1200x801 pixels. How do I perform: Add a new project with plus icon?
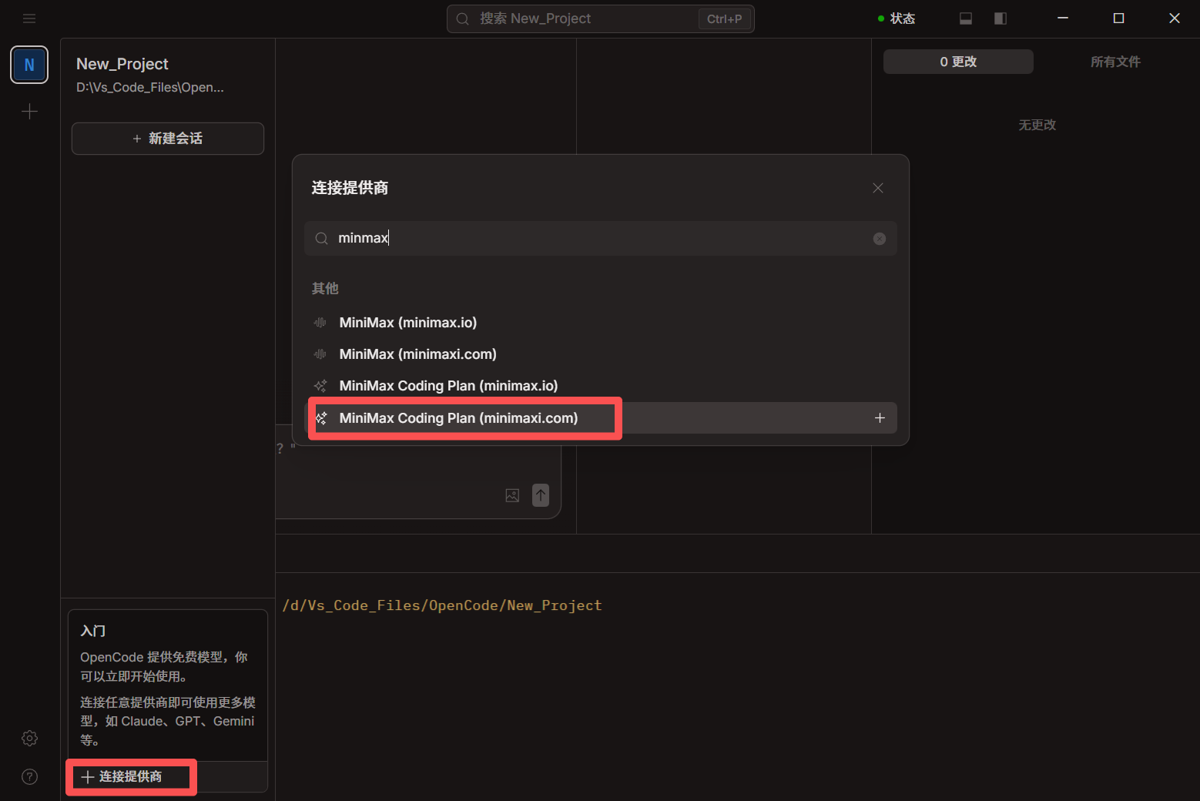[29, 112]
